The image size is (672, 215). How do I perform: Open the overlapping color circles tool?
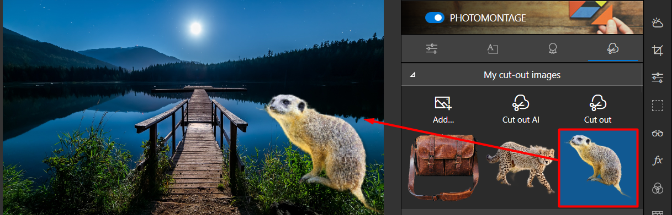click(657, 188)
